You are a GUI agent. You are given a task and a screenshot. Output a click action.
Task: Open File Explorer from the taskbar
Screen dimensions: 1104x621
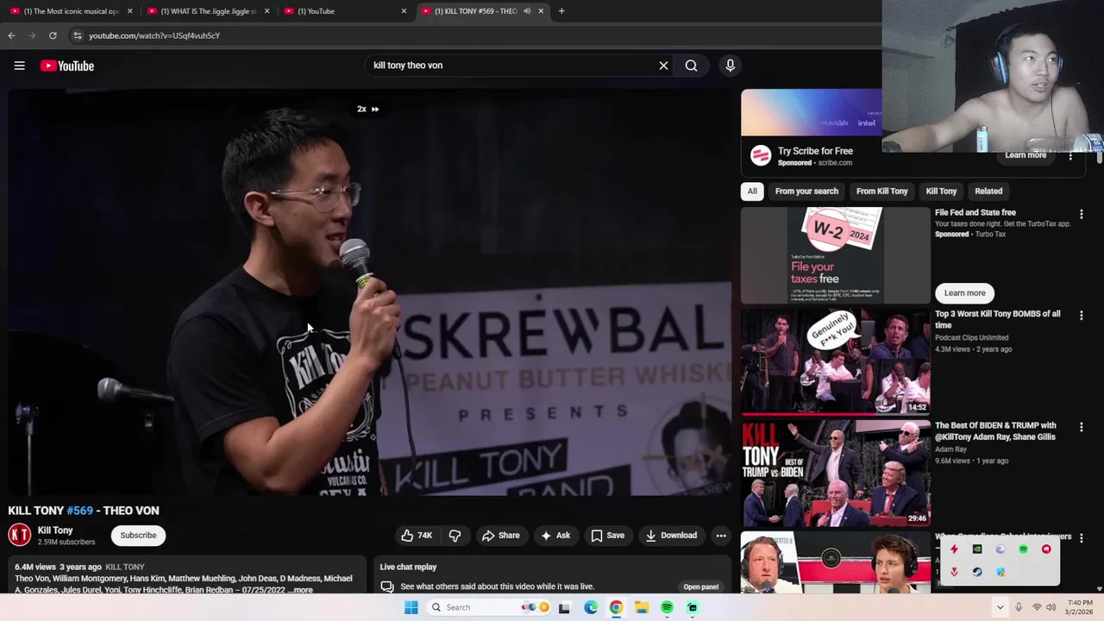[642, 607]
